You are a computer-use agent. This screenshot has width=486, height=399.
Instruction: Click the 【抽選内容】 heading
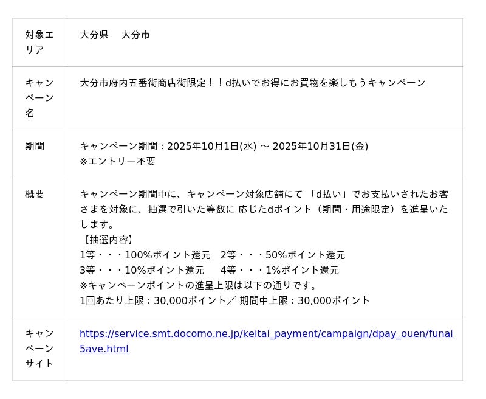coord(108,240)
